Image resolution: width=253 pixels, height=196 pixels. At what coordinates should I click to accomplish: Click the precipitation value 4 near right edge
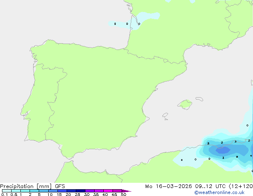pos(251,156)
